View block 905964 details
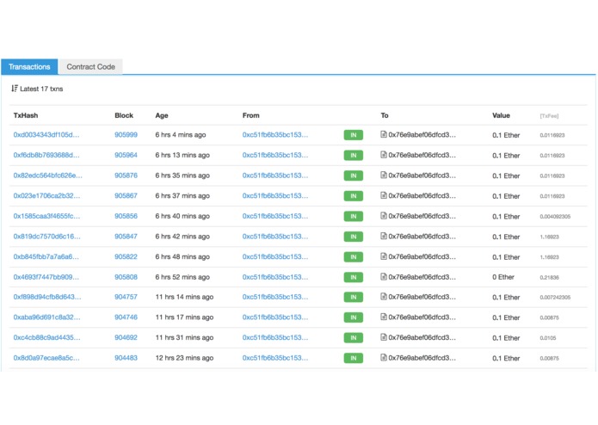This screenshot has height=425, width=598. coord(126,155)
